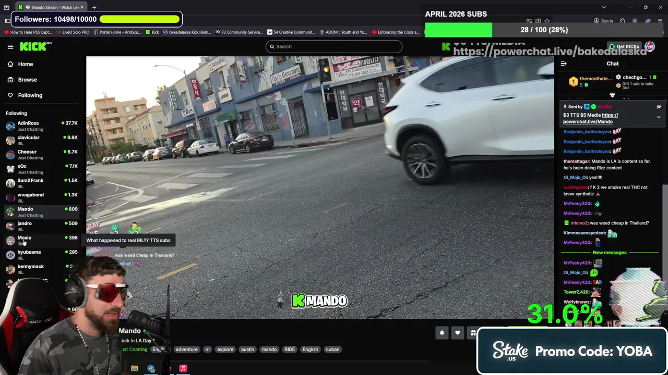Open a new browser tab

tap(94, 7)
